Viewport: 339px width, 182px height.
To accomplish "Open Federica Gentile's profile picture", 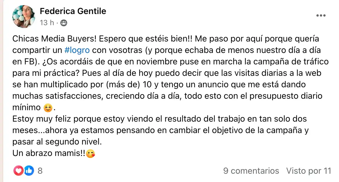I will click(23, 17).
